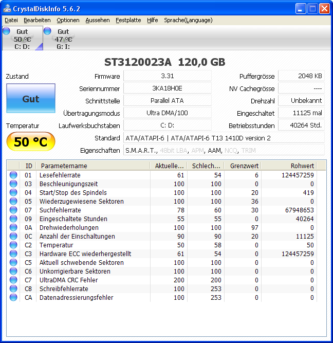Viewport: 333px width, 343px height.
Task: Click raw value 419 in Start/Stop row
Action: click(308, 192)
